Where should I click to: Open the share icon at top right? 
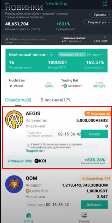click(105, 4)
